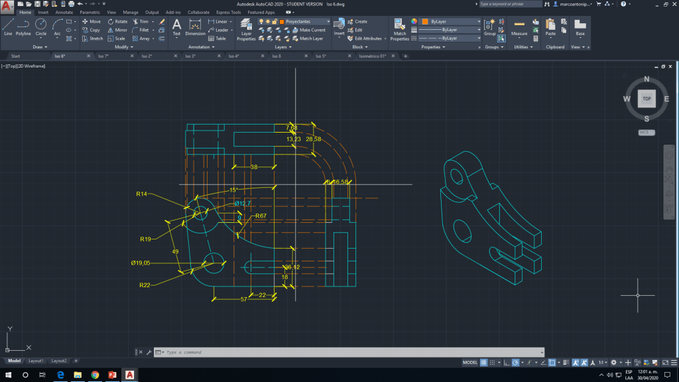This screenshot has height=382, width=679.
Task: Click the Text annotation tool
Action: [176, 27]
